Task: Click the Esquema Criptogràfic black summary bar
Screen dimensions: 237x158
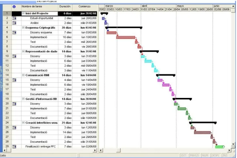Action: [124, 28]
